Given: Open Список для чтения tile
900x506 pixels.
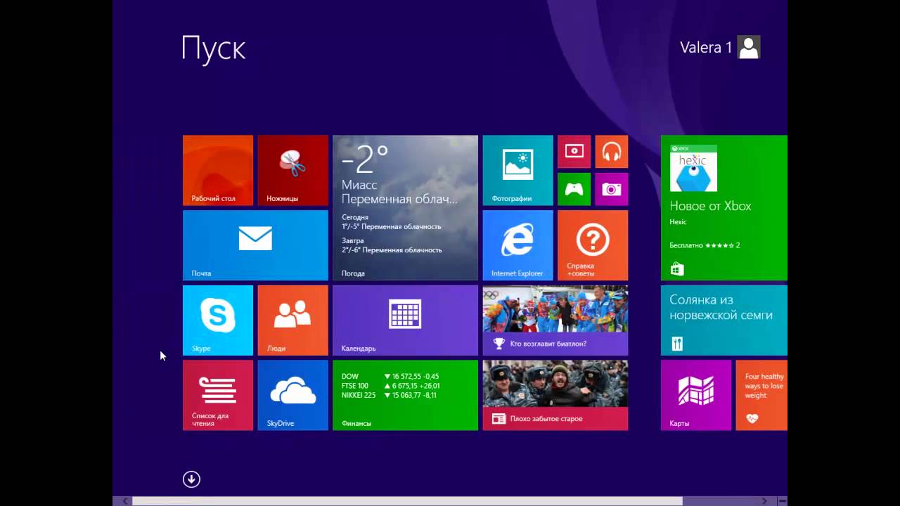Looking at the screenshot, I should [x=218, y=395].
